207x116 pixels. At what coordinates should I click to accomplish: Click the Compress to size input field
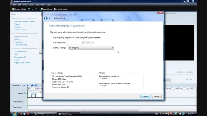click(x=74, y=43)
